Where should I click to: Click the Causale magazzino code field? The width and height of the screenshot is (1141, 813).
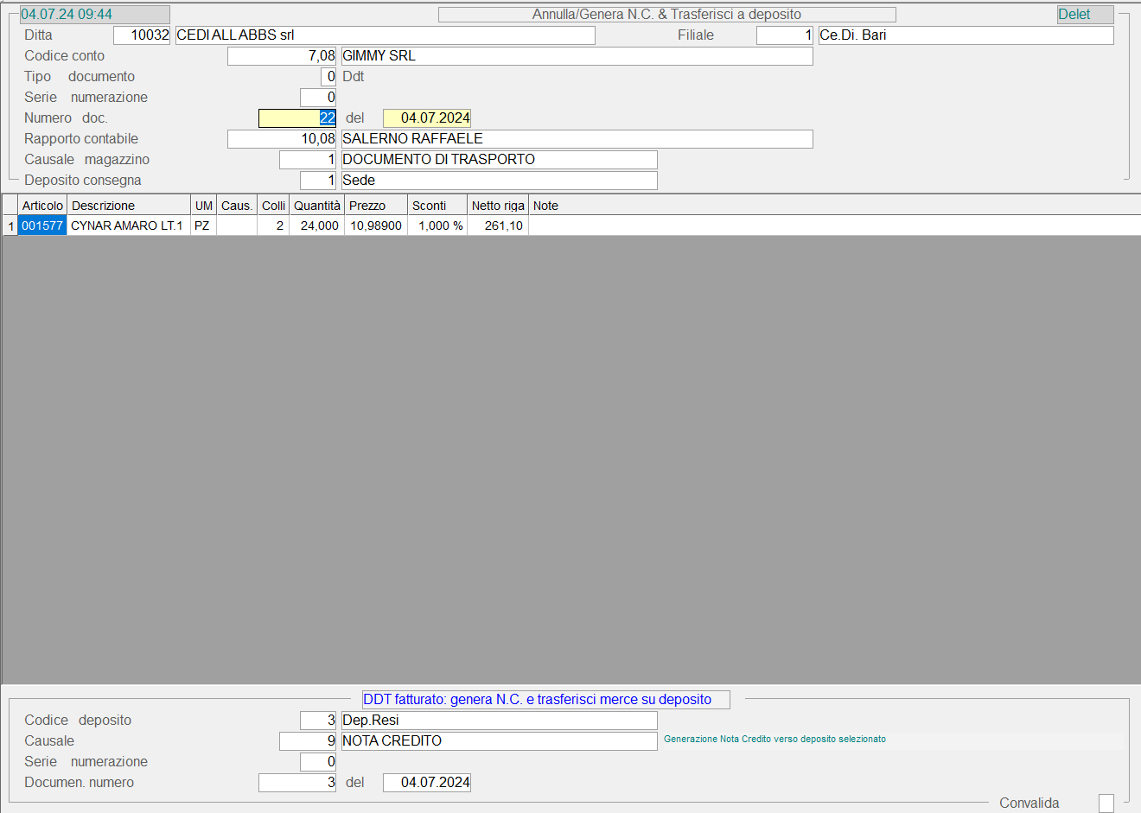point(308,160)
